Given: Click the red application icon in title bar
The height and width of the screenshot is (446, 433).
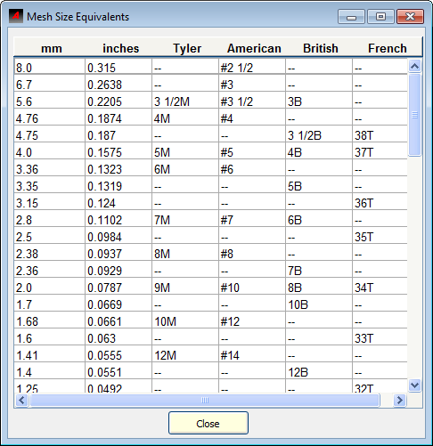Looking at the screenshot, I should (16, 16).
